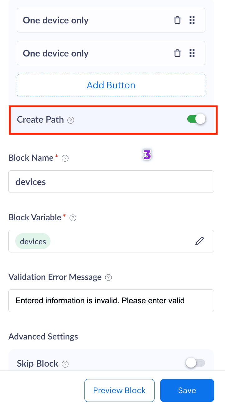Screen dimensions: 225x405
Task: Enable the Skip Block toggle
Action: pyautogui.click(x=195, y=363)
